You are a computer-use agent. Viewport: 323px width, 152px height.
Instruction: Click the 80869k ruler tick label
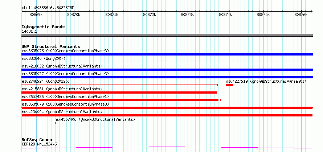(36, 15)
